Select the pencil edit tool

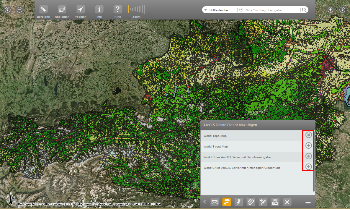[x=263, y=202]
